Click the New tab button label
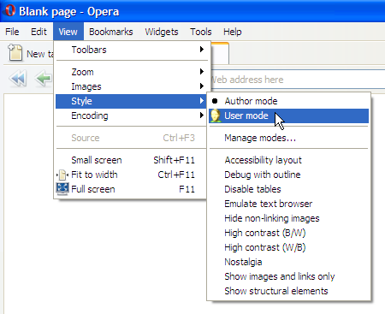 [40, 54]
